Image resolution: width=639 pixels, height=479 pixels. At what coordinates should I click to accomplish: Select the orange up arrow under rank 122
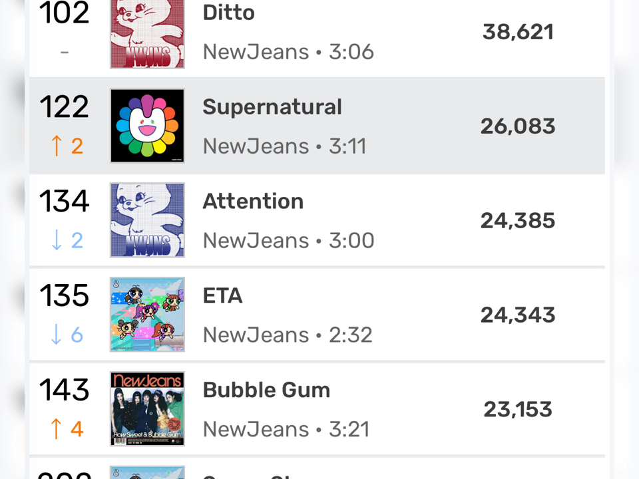pos(57,146)
